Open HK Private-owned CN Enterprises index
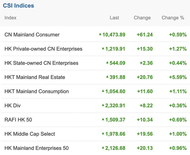This screenshot has width=190, height=155. click(x=43, y=49)
